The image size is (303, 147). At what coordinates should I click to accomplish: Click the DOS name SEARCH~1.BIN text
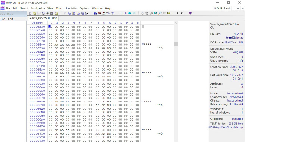(x=233, y=42)
